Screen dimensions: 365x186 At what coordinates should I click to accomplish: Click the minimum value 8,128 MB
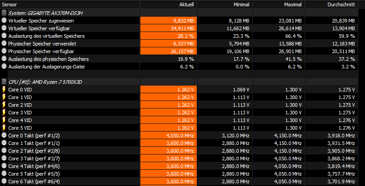coord(239,21)
